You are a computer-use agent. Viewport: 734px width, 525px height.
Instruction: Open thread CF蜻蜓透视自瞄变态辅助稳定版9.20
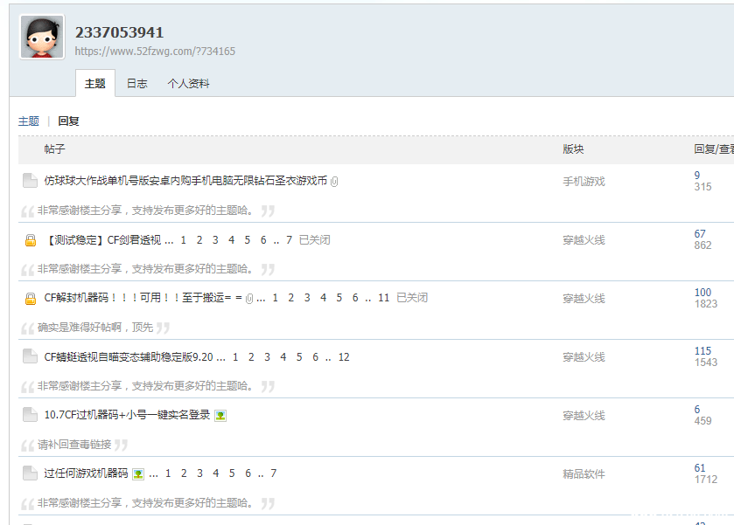pyautogui.click(x=129, y=356)
